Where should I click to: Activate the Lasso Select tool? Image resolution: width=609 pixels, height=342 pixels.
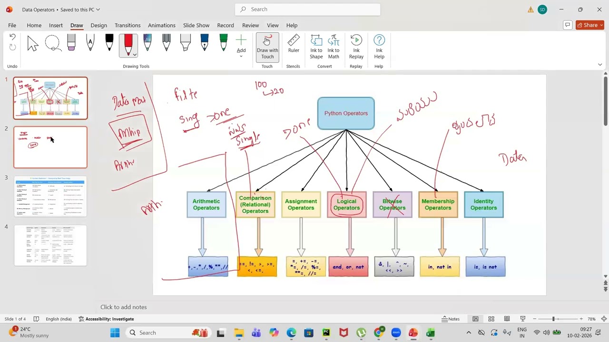coord(52,43)
